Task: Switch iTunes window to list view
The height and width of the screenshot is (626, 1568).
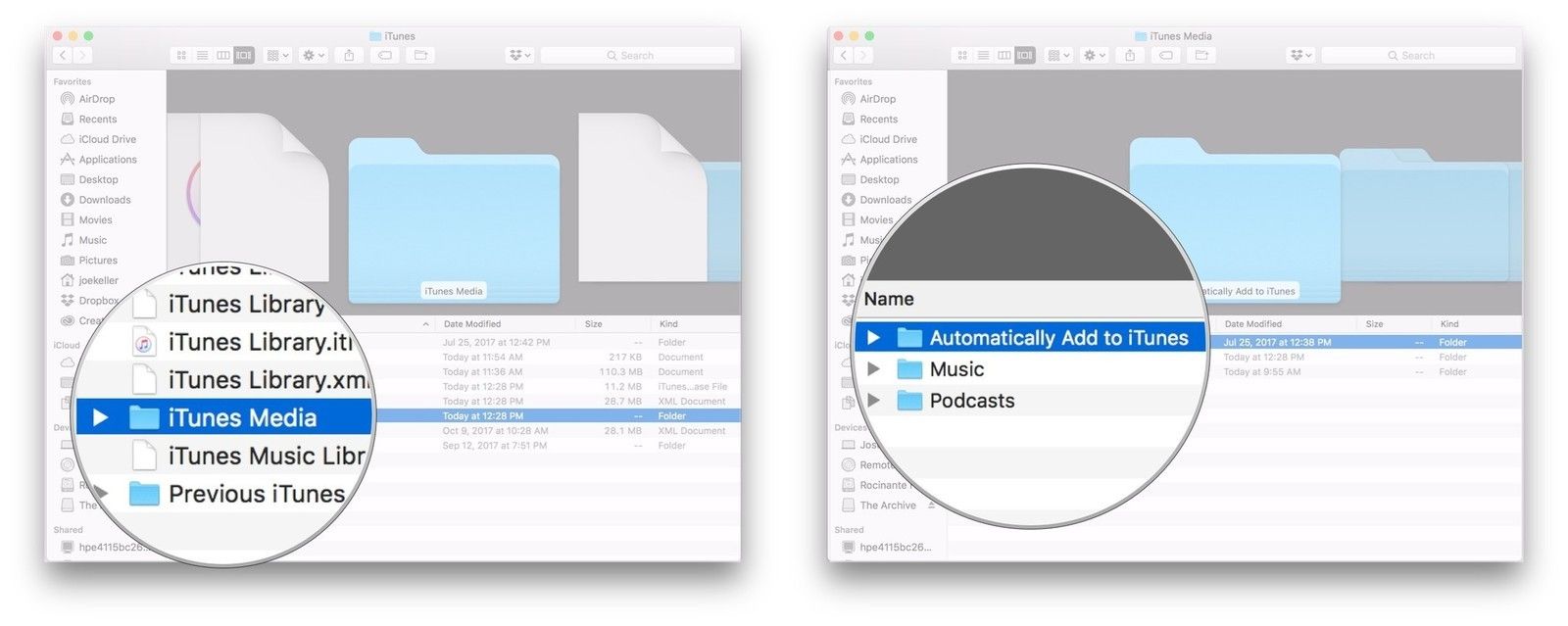Action: [x=202, y=56]
